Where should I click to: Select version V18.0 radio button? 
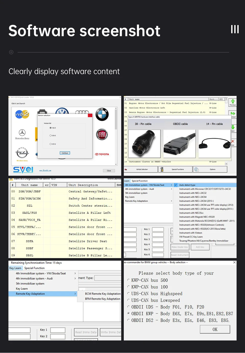pyautogui.click(x=51, y=128)
